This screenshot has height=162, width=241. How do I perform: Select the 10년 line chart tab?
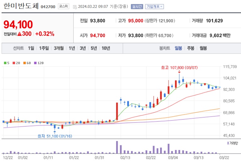coord(106,48)
